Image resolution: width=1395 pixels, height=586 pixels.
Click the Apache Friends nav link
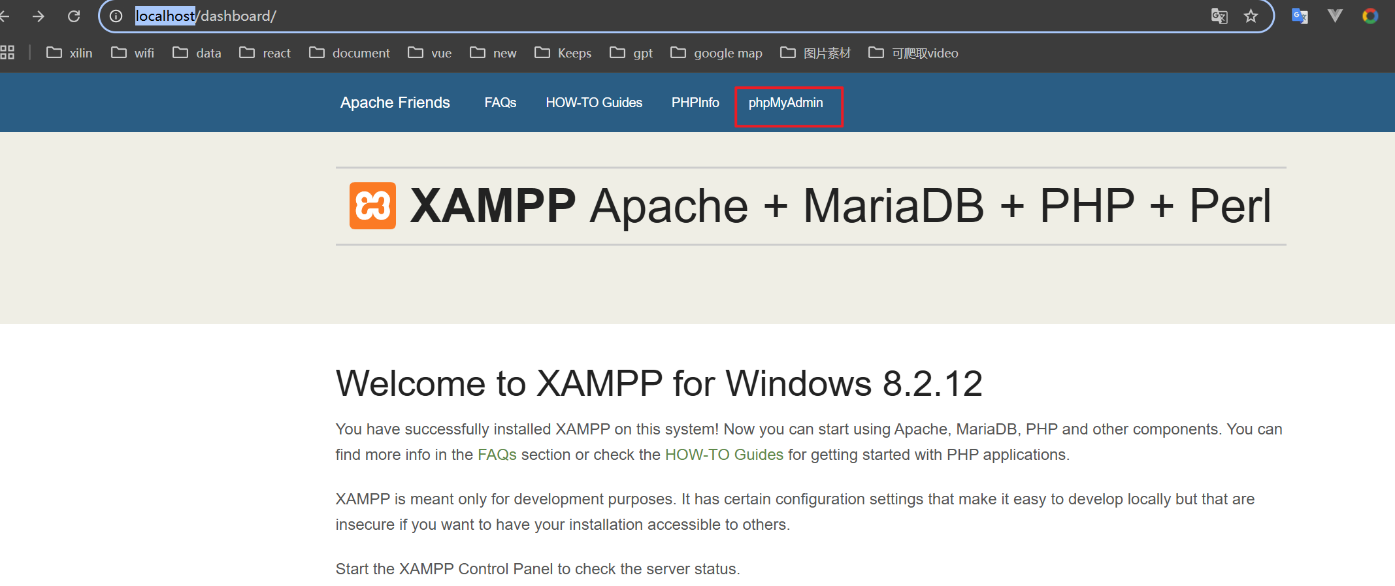pos(395,103)
